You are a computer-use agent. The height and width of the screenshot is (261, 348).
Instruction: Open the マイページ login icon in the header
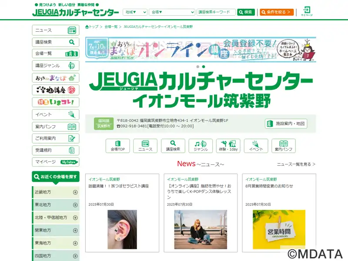307,11
